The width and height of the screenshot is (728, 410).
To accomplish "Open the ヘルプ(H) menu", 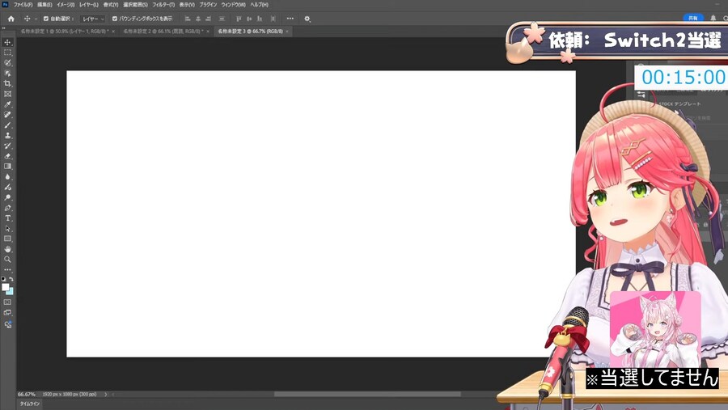I will tap(259, 5).
